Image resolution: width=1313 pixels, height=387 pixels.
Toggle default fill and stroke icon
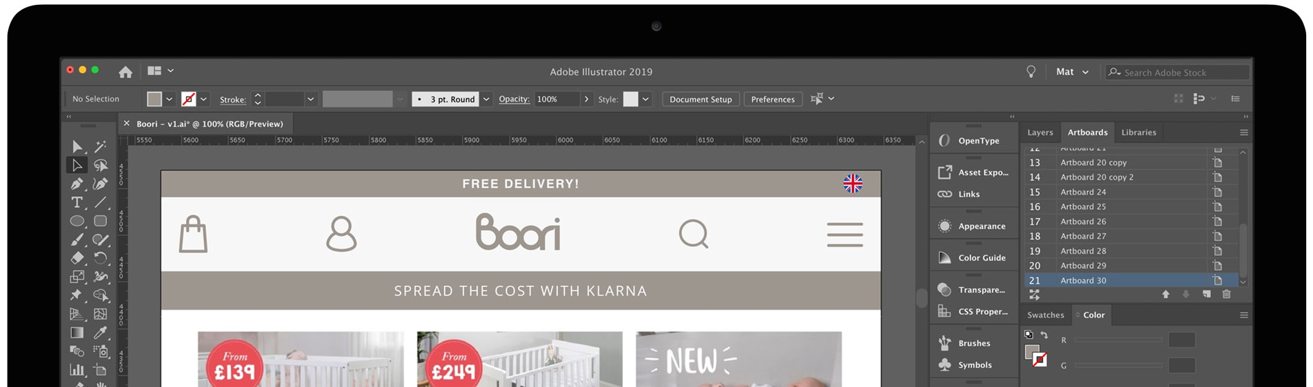pyautogui.click(x=1029, y=335)
